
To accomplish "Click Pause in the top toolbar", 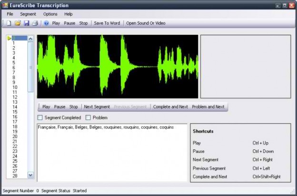I will pos(69,23).
